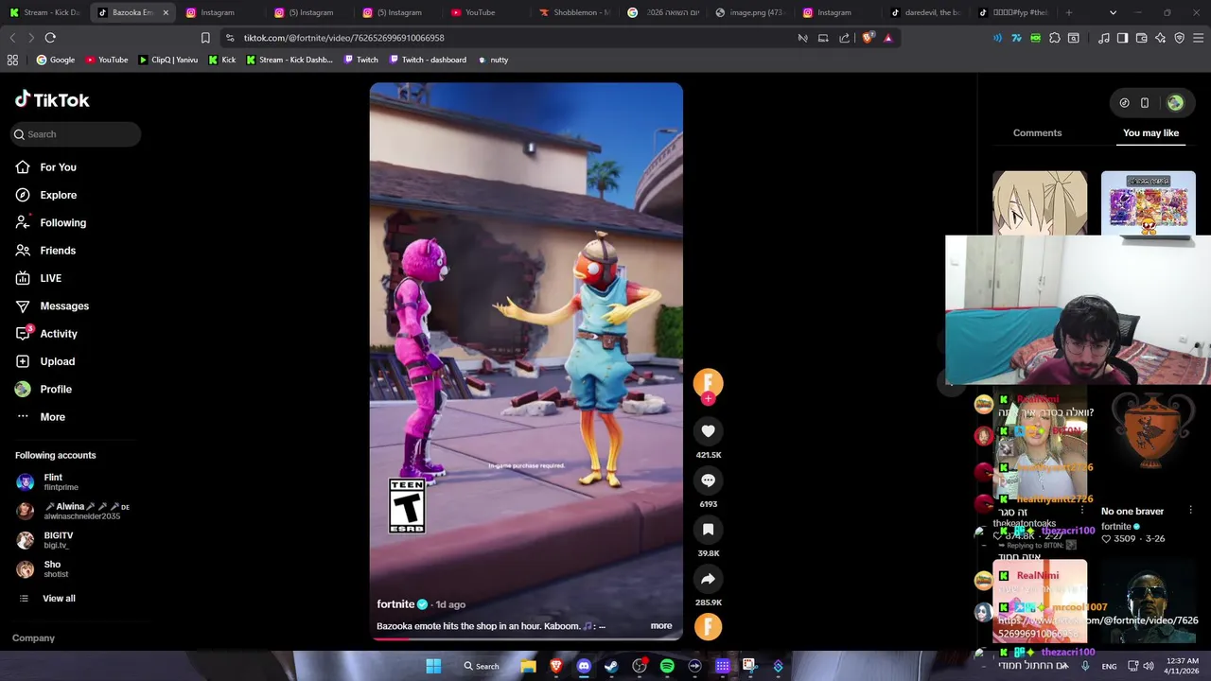
Task: Switch to YouTube tab
Action: 486,12
